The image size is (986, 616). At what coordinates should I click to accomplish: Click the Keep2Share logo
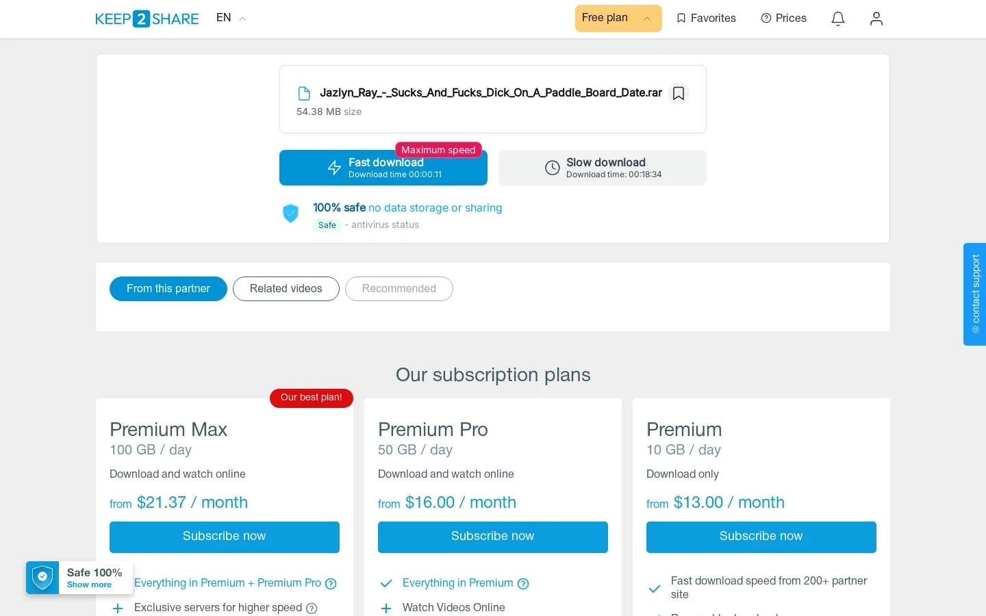tap(147, 18)
